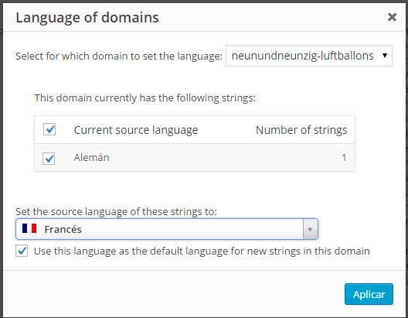This screenshot has height=318, width=408.
Task: Click the Current source language column header
Action: [x=136, y=130]
